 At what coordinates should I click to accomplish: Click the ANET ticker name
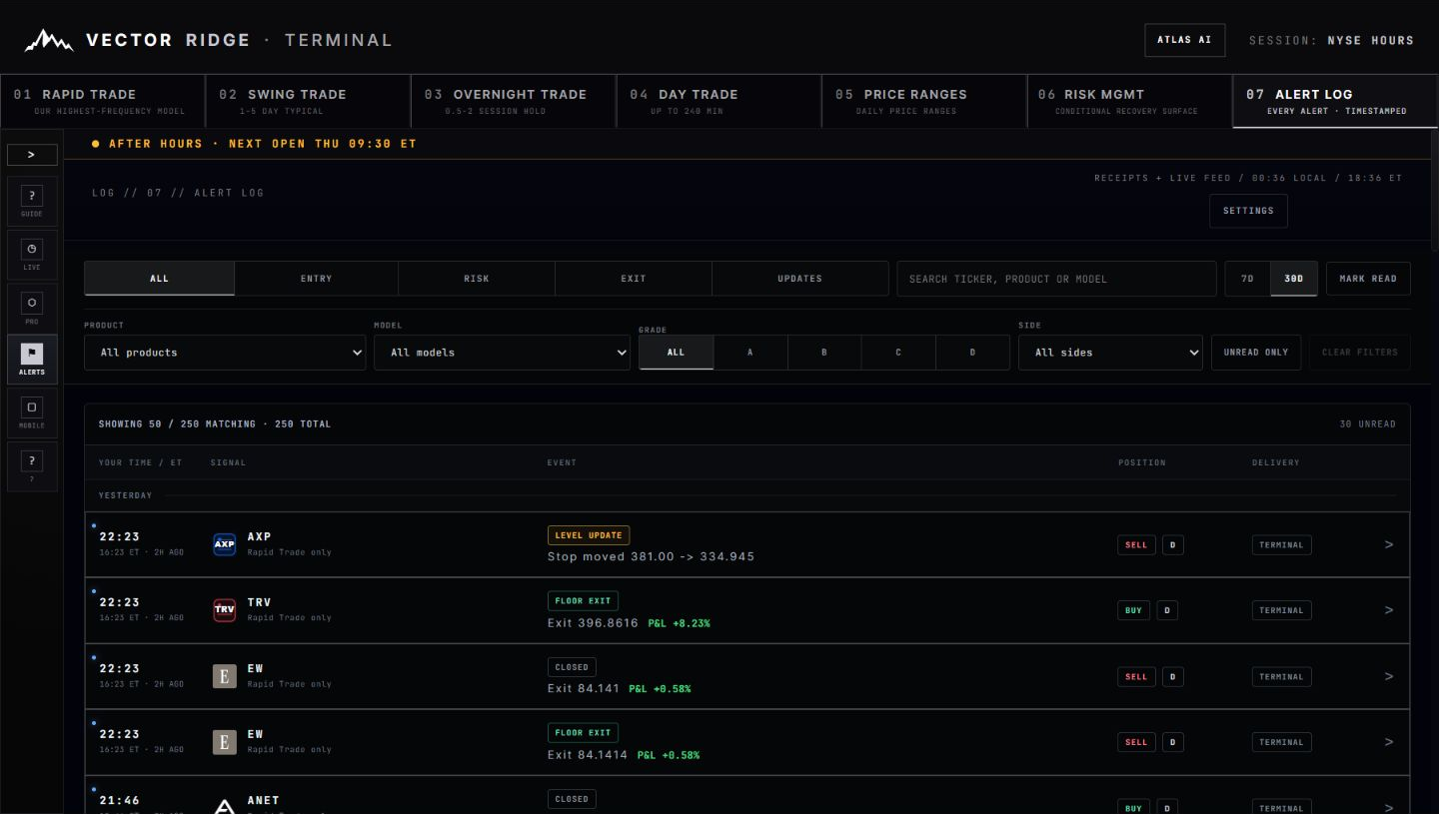click(x=263, y=800)
